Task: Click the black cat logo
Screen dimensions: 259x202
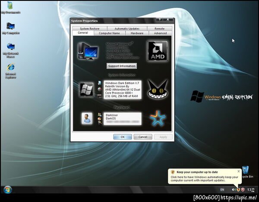Action: pos(158,89)
